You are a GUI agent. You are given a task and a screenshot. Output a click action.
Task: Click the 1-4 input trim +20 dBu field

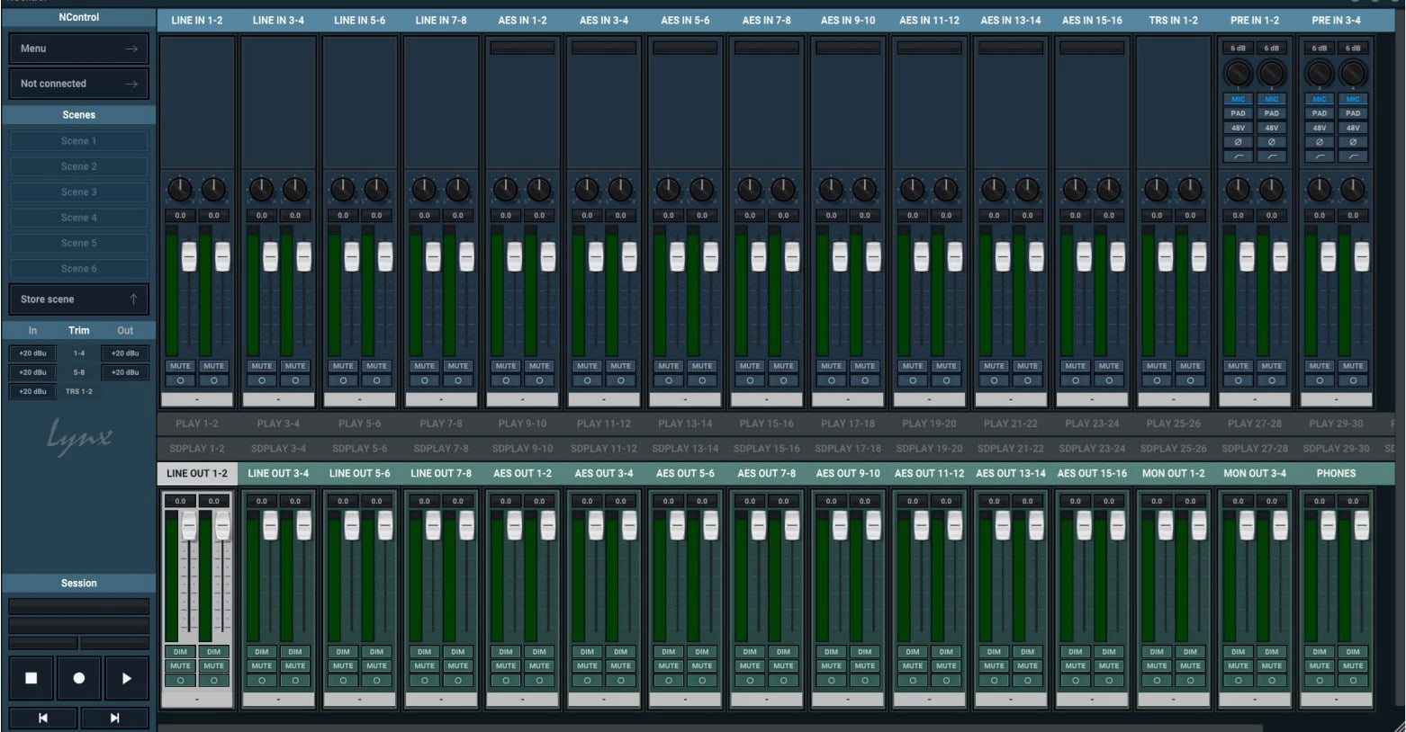[x=32, y=353]
